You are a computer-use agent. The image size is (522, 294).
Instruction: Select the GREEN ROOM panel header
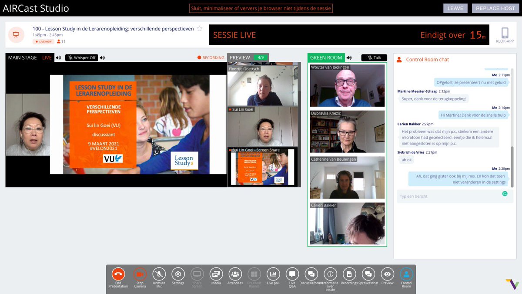(326, 57)
